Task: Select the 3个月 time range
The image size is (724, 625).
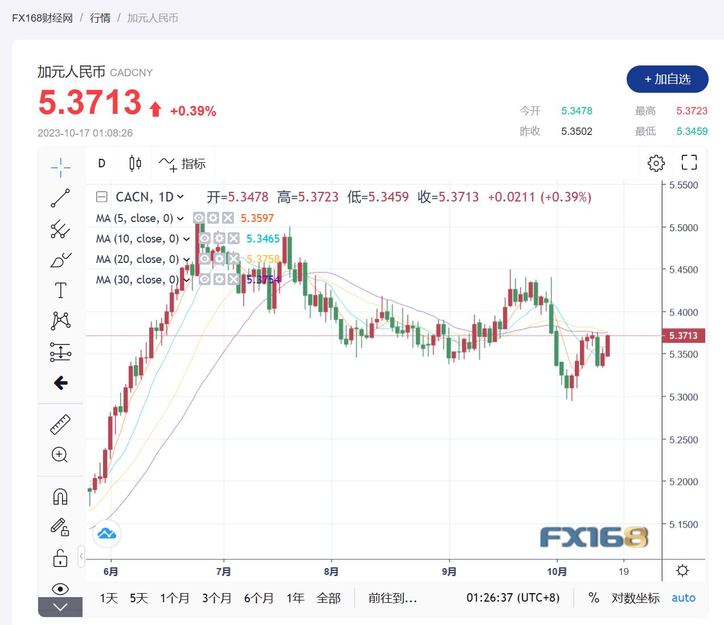Action: click(217, 598)
